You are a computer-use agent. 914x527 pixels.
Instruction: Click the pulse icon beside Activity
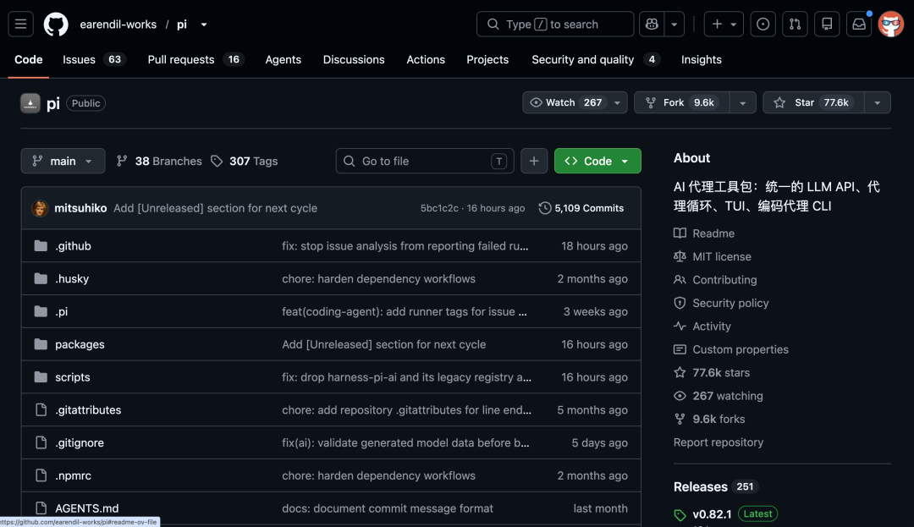tap(680, 327)
